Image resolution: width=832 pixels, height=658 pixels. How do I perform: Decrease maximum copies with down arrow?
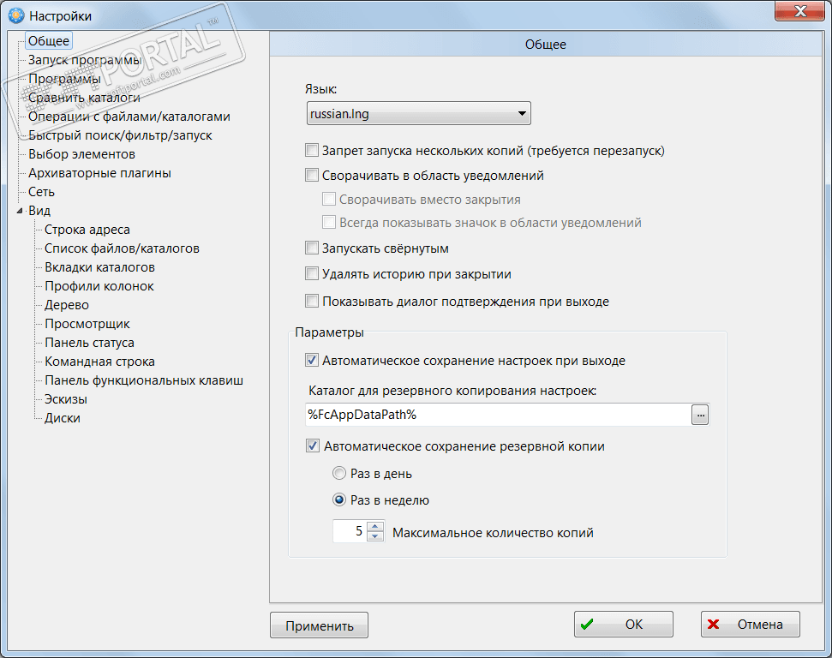click(375, 536)
